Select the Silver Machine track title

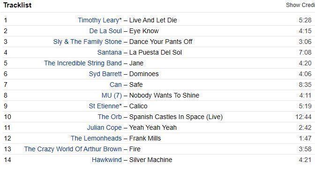pyautogui.click(x=150, y=160)
